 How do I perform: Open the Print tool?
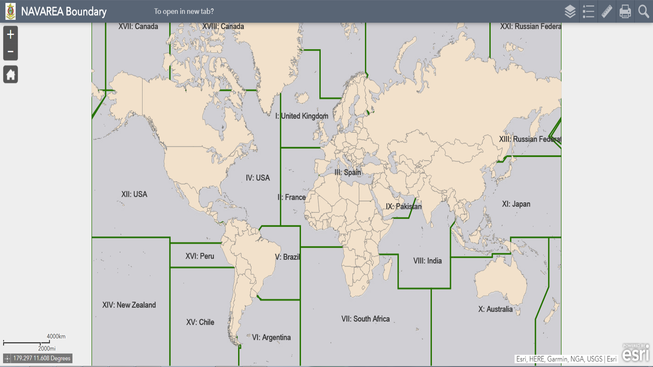[x=625, y=11]
